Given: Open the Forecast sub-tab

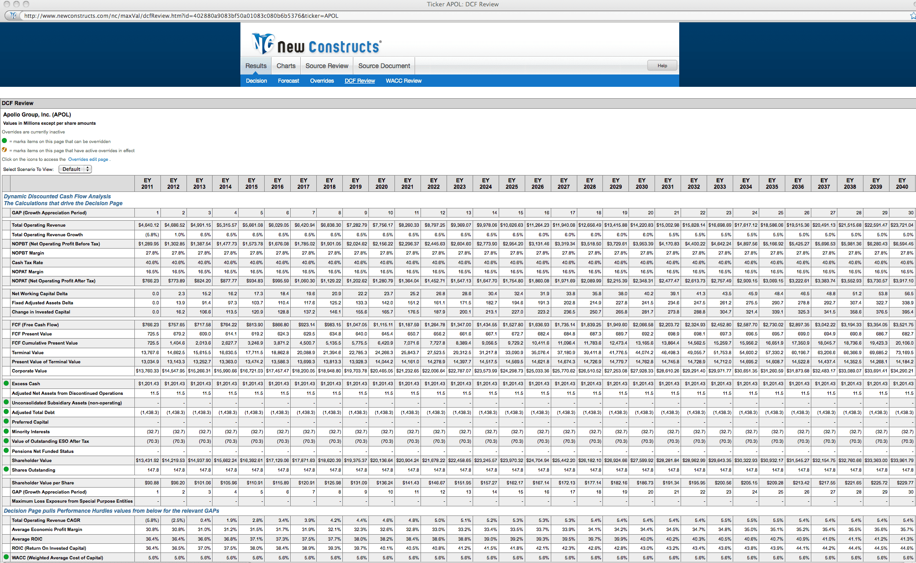Looking at the screenshot, I should click(x=288, y=81).
